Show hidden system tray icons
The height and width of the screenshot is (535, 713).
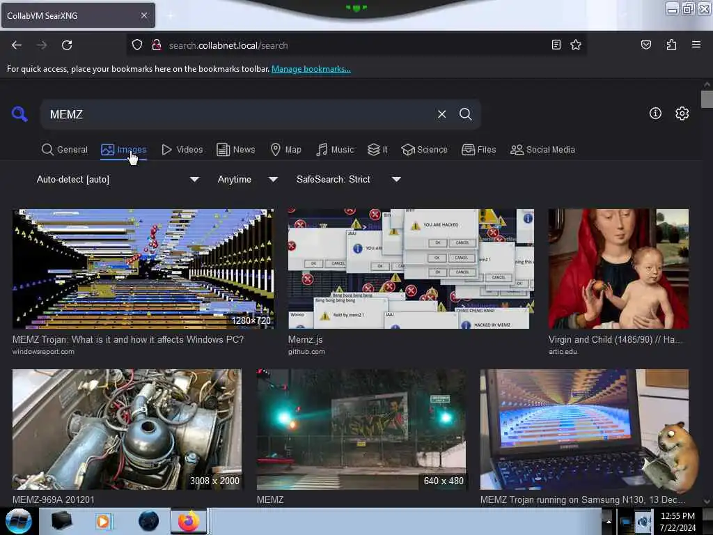tap(609, 521)
